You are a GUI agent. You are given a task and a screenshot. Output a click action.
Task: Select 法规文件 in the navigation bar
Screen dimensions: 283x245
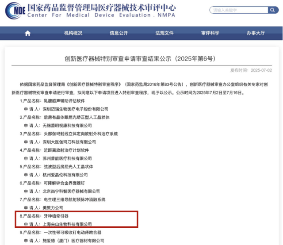164,33
